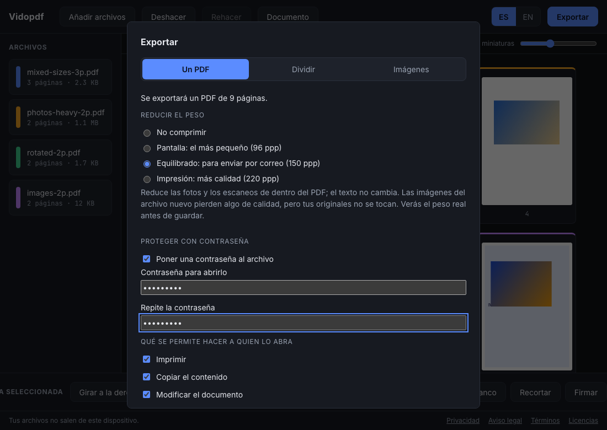Click the 'Se exportará un PDF de 9 páginas.' text

pos(204,98)
